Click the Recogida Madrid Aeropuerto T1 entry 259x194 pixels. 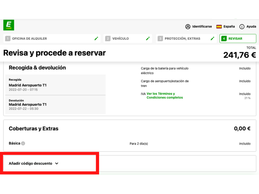coord(28,85)
